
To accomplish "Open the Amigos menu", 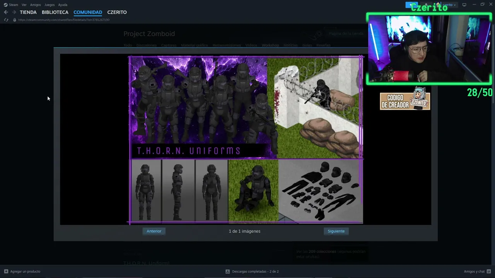I will (35, 5).
